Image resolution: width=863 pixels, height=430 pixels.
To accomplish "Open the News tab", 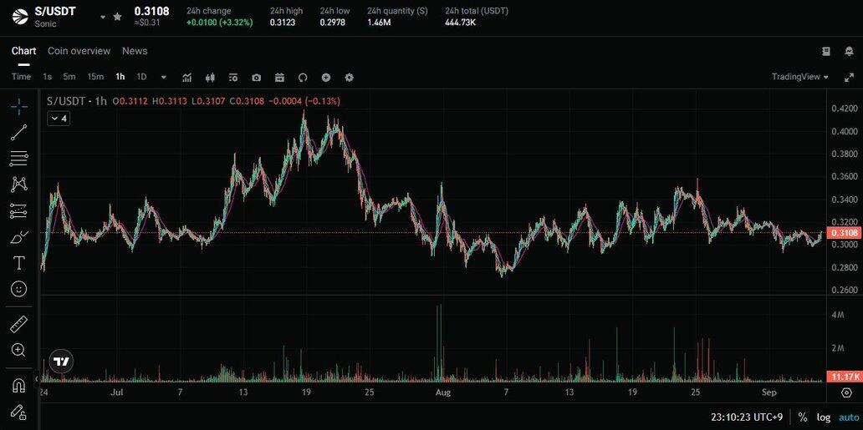I will click(x=135, y=51).
